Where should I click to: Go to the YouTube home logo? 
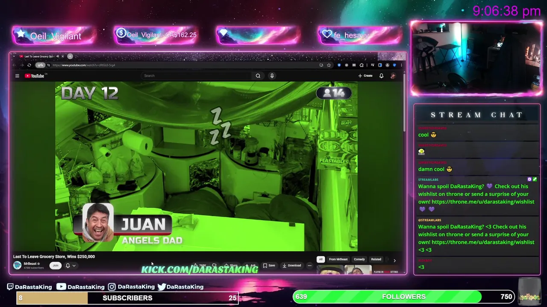pos(35,76)
